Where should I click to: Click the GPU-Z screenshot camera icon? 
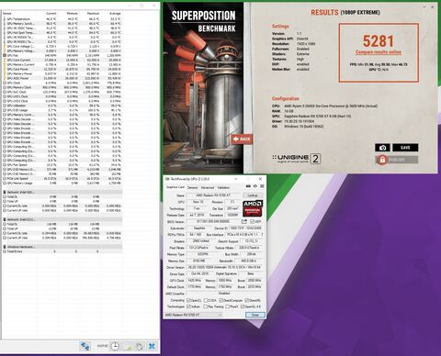tap(248, 186)
